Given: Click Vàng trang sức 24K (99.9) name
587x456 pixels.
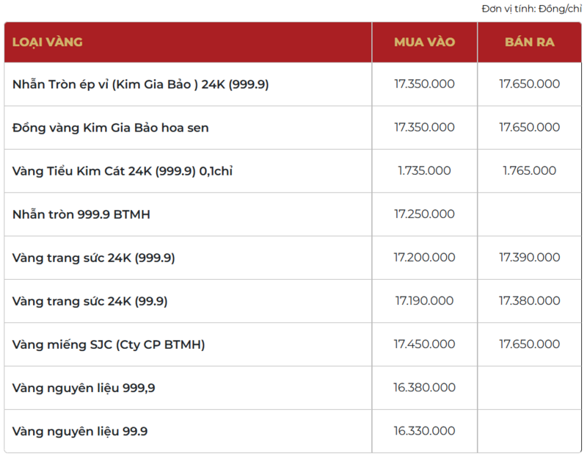Looking at the screenshot, I should [x=90, y=301].
